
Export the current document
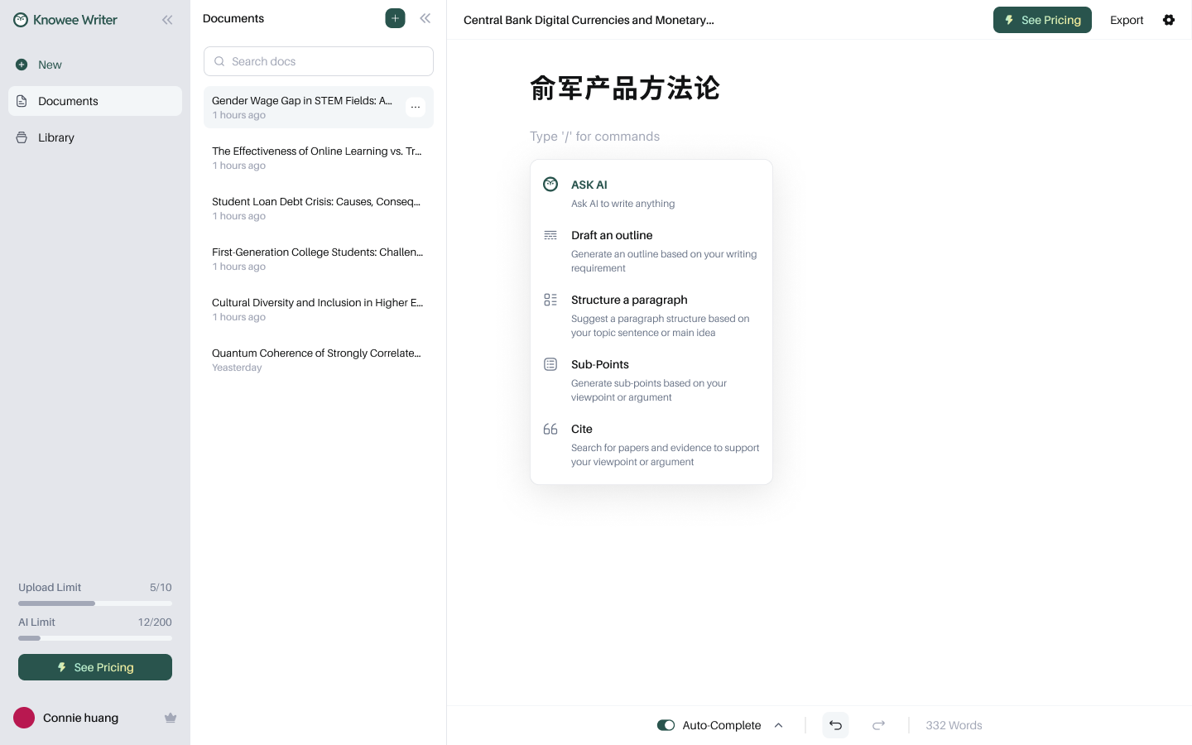1127,20
